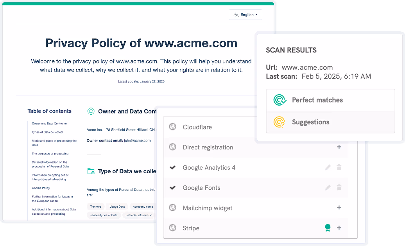Click the green badge icon beside Stripe
Screen dimensions: 405x246
tap(328, 228)
